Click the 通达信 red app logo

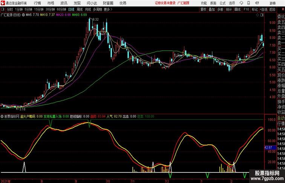click(3, 3)
